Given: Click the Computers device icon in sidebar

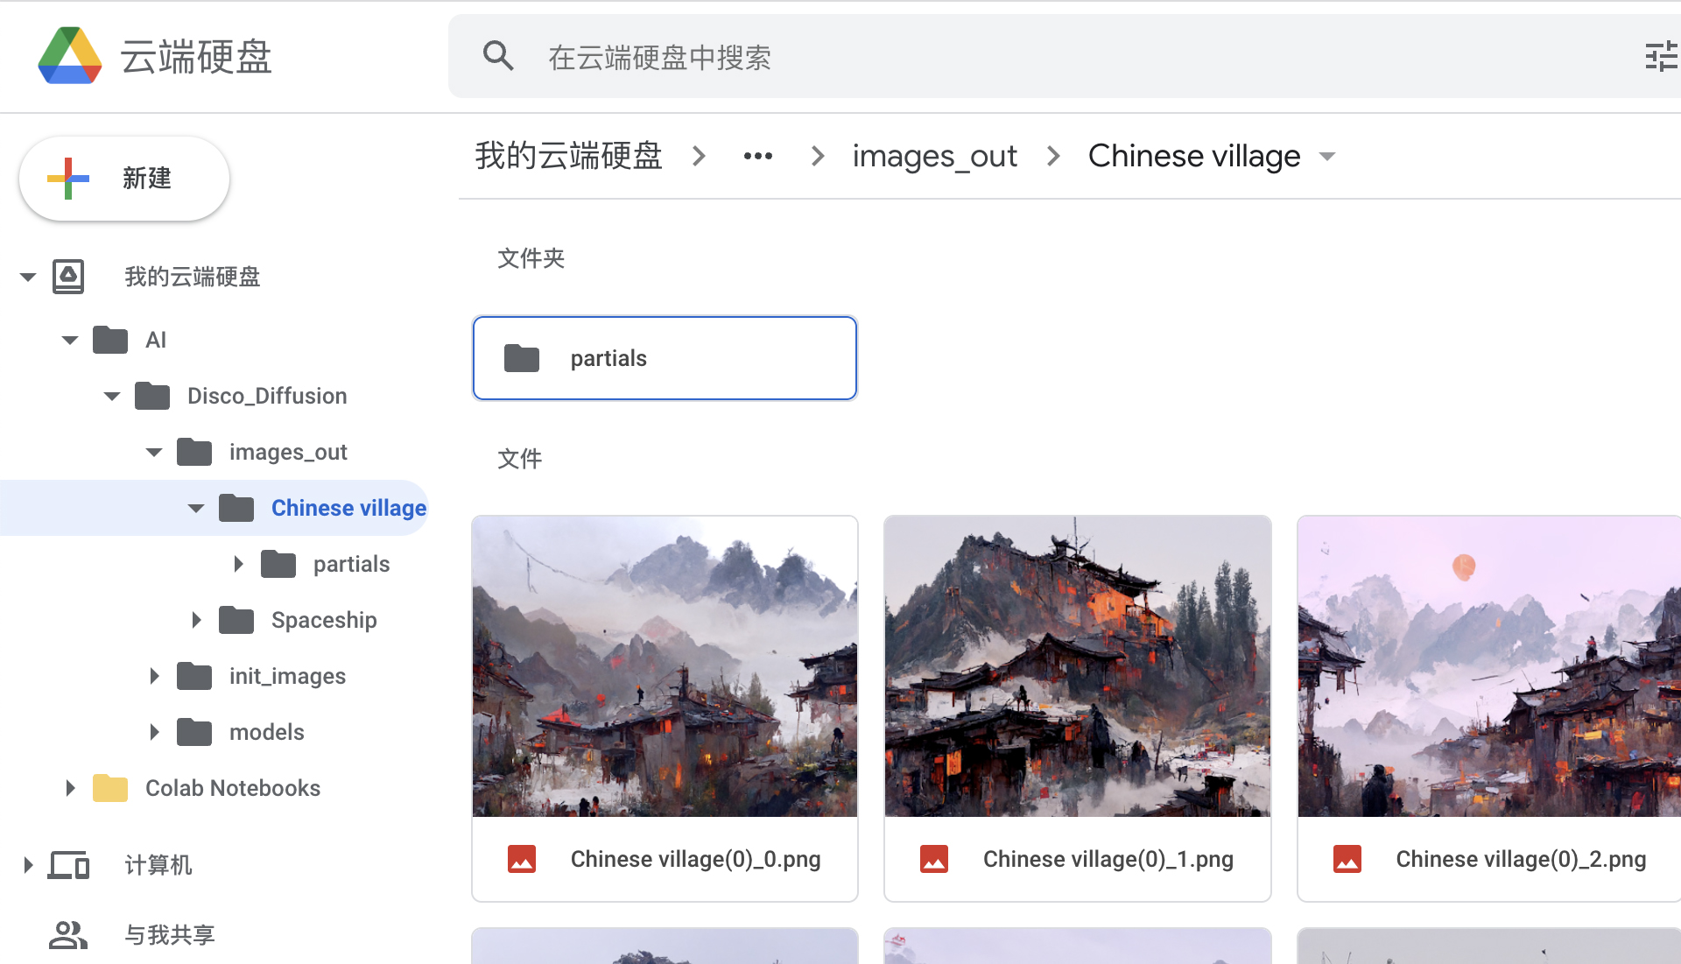Looking at the screenshot, I should coord(68,865).
